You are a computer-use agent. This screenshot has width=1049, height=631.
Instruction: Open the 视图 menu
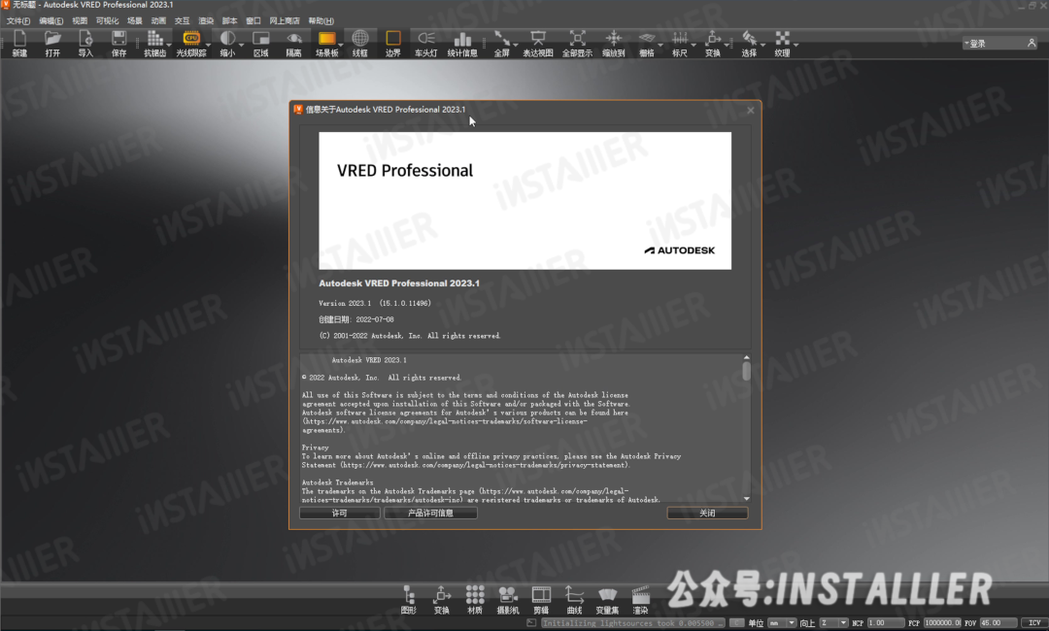(80, 20)
